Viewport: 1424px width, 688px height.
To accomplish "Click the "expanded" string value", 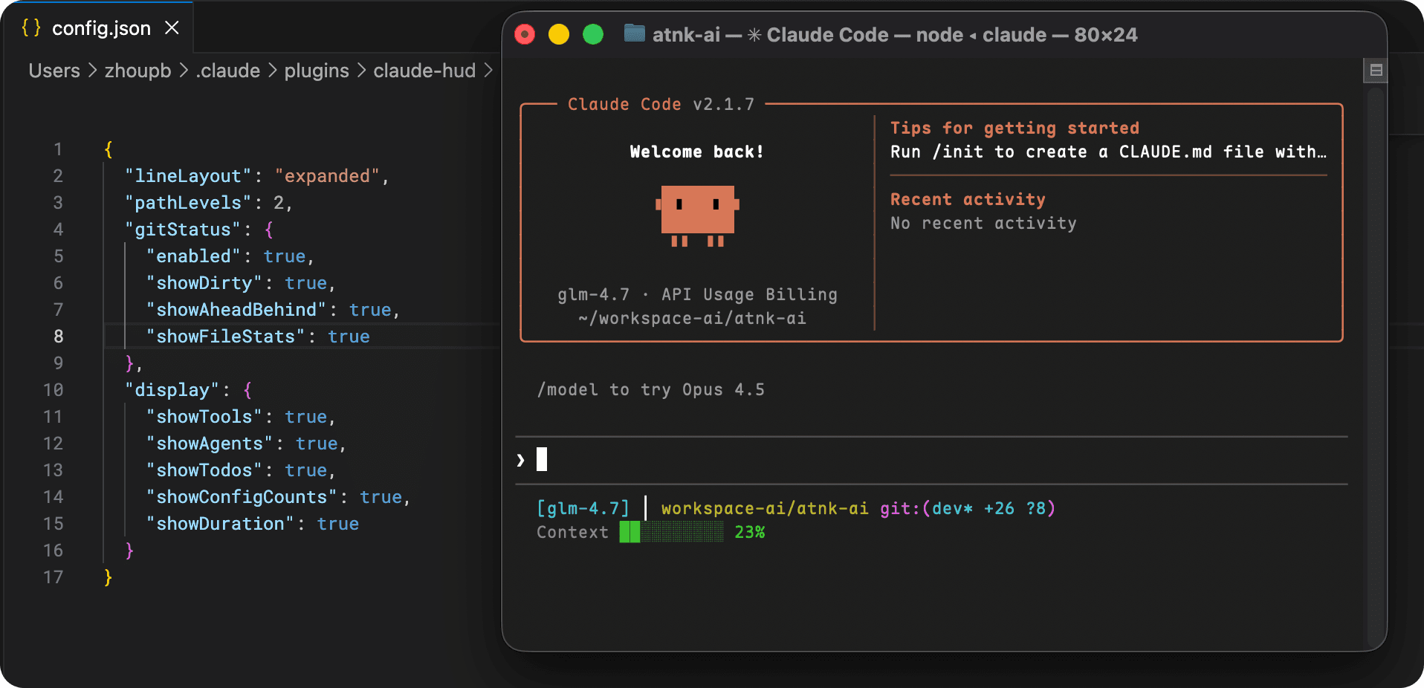I will point(327,176).
